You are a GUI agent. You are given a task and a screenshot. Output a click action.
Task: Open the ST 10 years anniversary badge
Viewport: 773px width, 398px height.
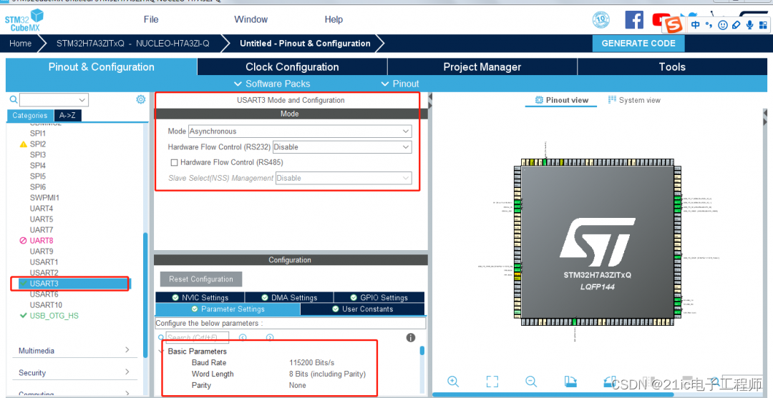tap(601, 20)
